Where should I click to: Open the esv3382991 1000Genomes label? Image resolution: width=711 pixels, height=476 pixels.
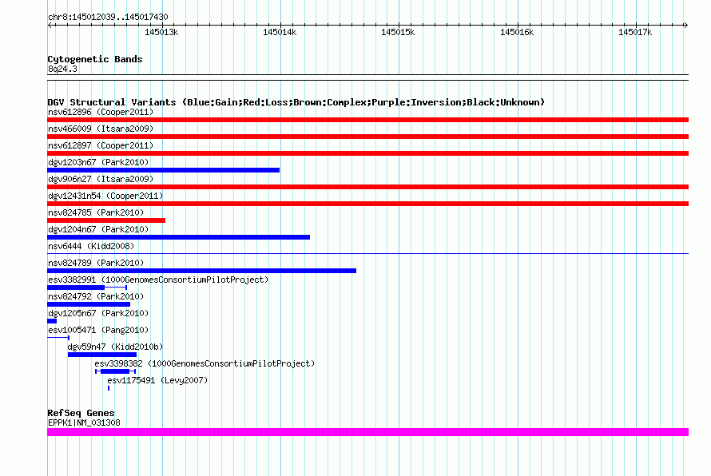tap(158, 280)
